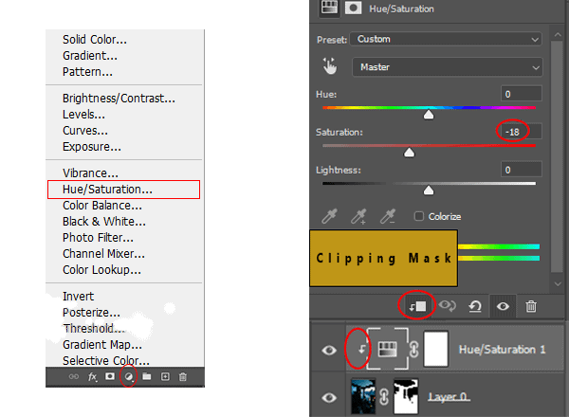Click the Properties panel scrollbar up arrow

pyautogui.click(x=558, y=35)
